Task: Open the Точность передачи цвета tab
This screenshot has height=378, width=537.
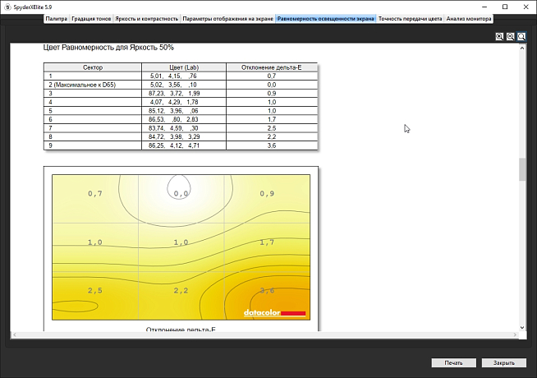Action: (410, 17)
